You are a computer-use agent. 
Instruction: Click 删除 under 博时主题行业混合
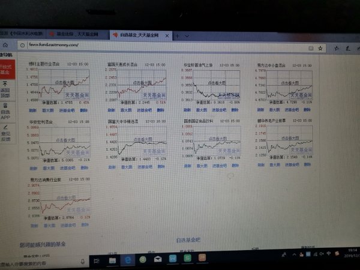click(x=83, y=110)
